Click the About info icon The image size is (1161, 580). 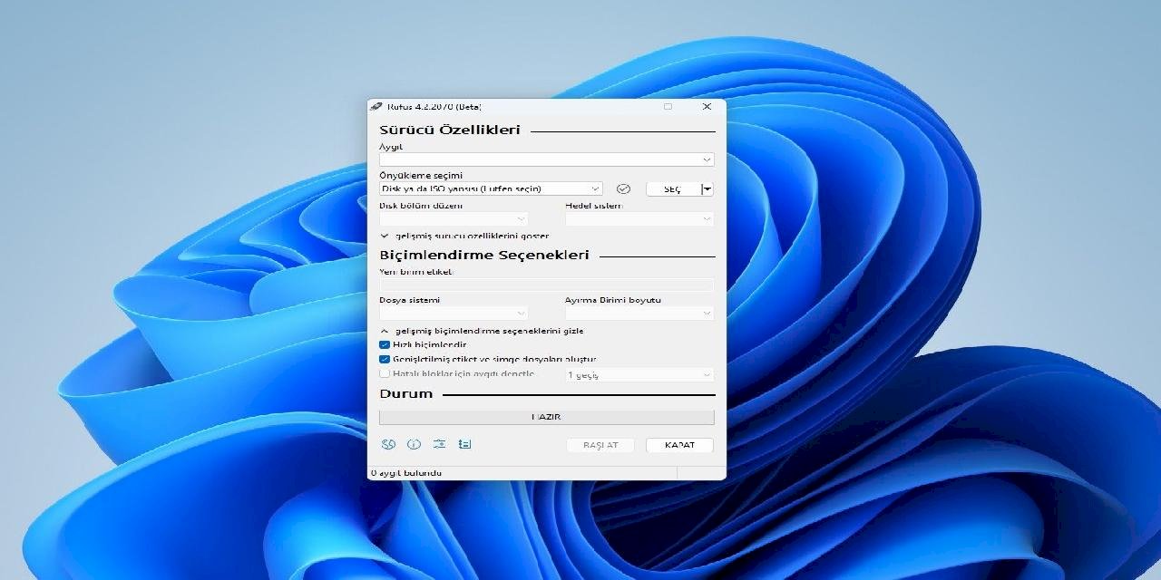[x=415, y=444]
